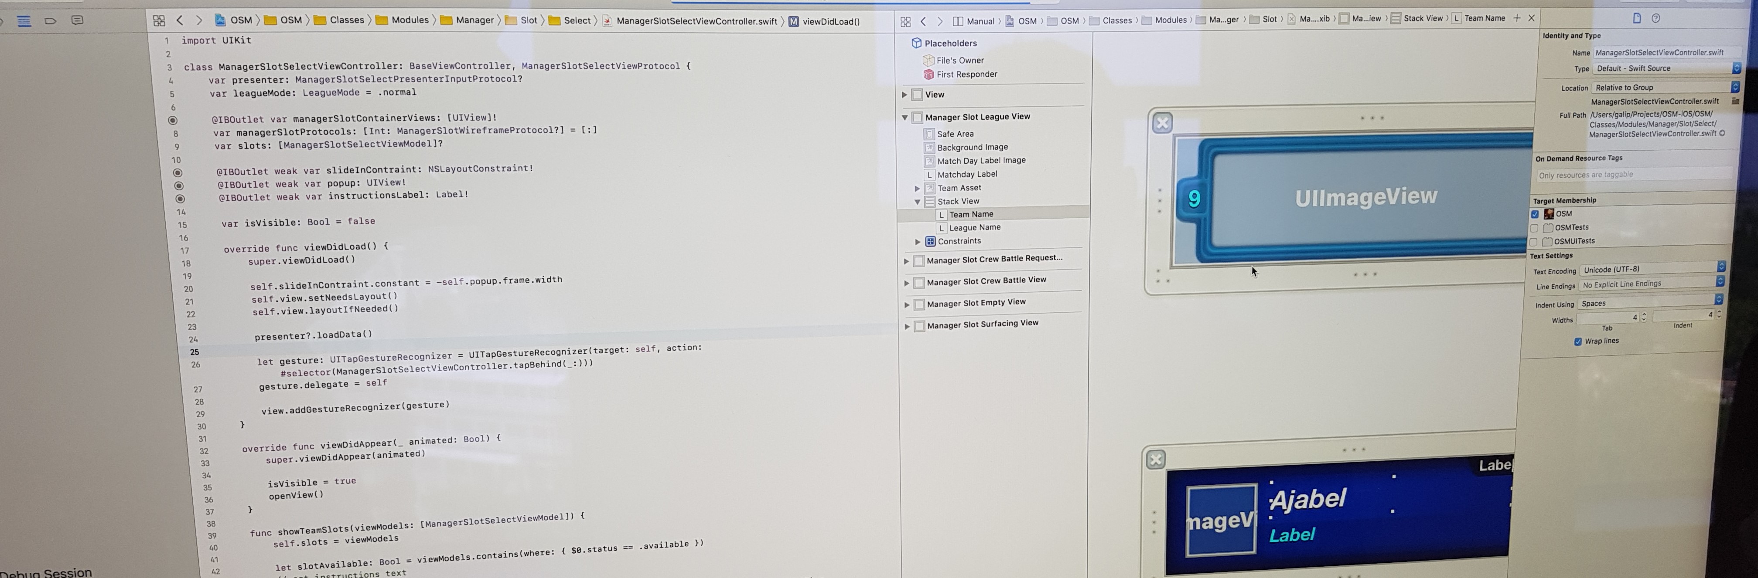This screenshot has height=578, width=1758.
Task: Go forward in the code editor history
Action: (x=198, y=20)
